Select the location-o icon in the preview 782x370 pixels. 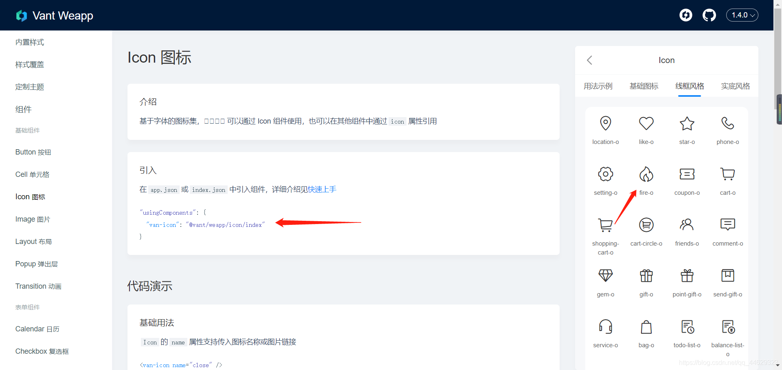(x=606, y=124)
